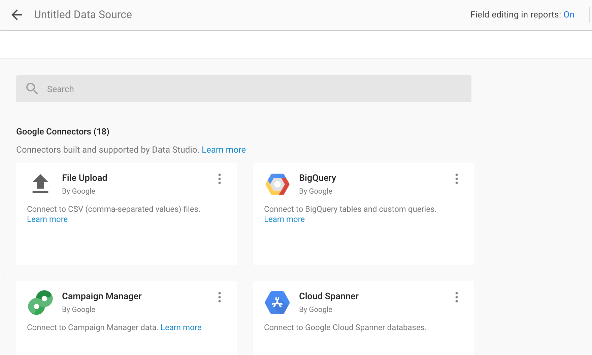592x355 pixels.
Task: Toggle field editing in reports off
Action: 569,14
